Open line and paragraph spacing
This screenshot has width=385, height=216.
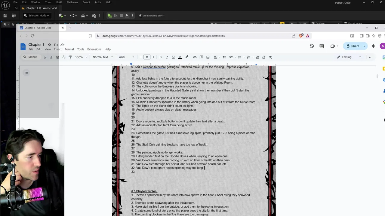click(224, 57)
